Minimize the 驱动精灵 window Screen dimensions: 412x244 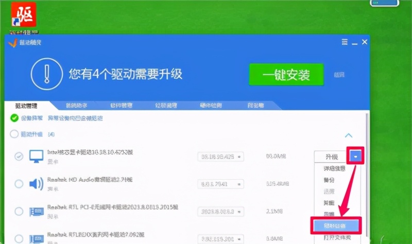pos(354,43)
